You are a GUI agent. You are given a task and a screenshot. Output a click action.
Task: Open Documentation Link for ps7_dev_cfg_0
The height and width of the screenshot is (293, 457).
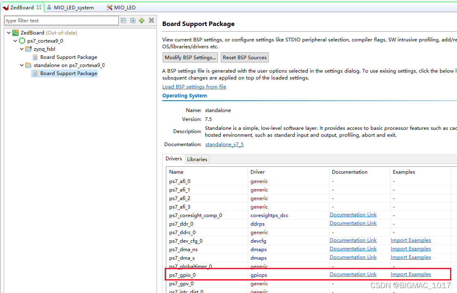[353, 240]
